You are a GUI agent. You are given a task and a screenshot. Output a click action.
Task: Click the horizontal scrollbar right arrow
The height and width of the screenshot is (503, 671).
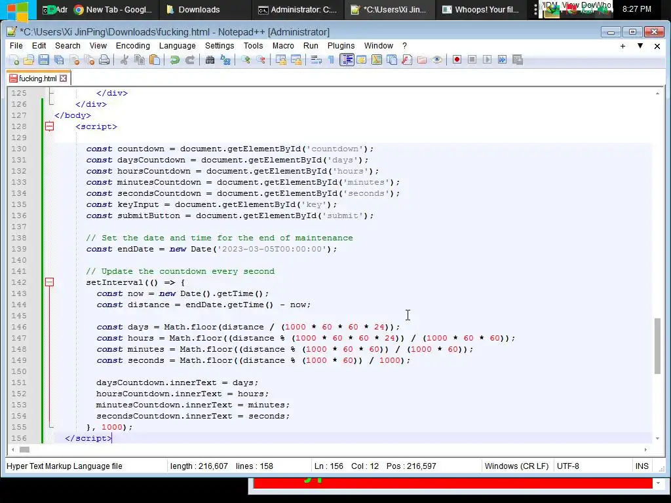[645, 449]
